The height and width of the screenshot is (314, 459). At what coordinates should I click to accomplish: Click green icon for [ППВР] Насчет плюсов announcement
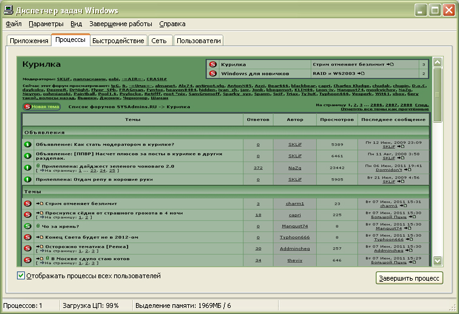(27, 156)
